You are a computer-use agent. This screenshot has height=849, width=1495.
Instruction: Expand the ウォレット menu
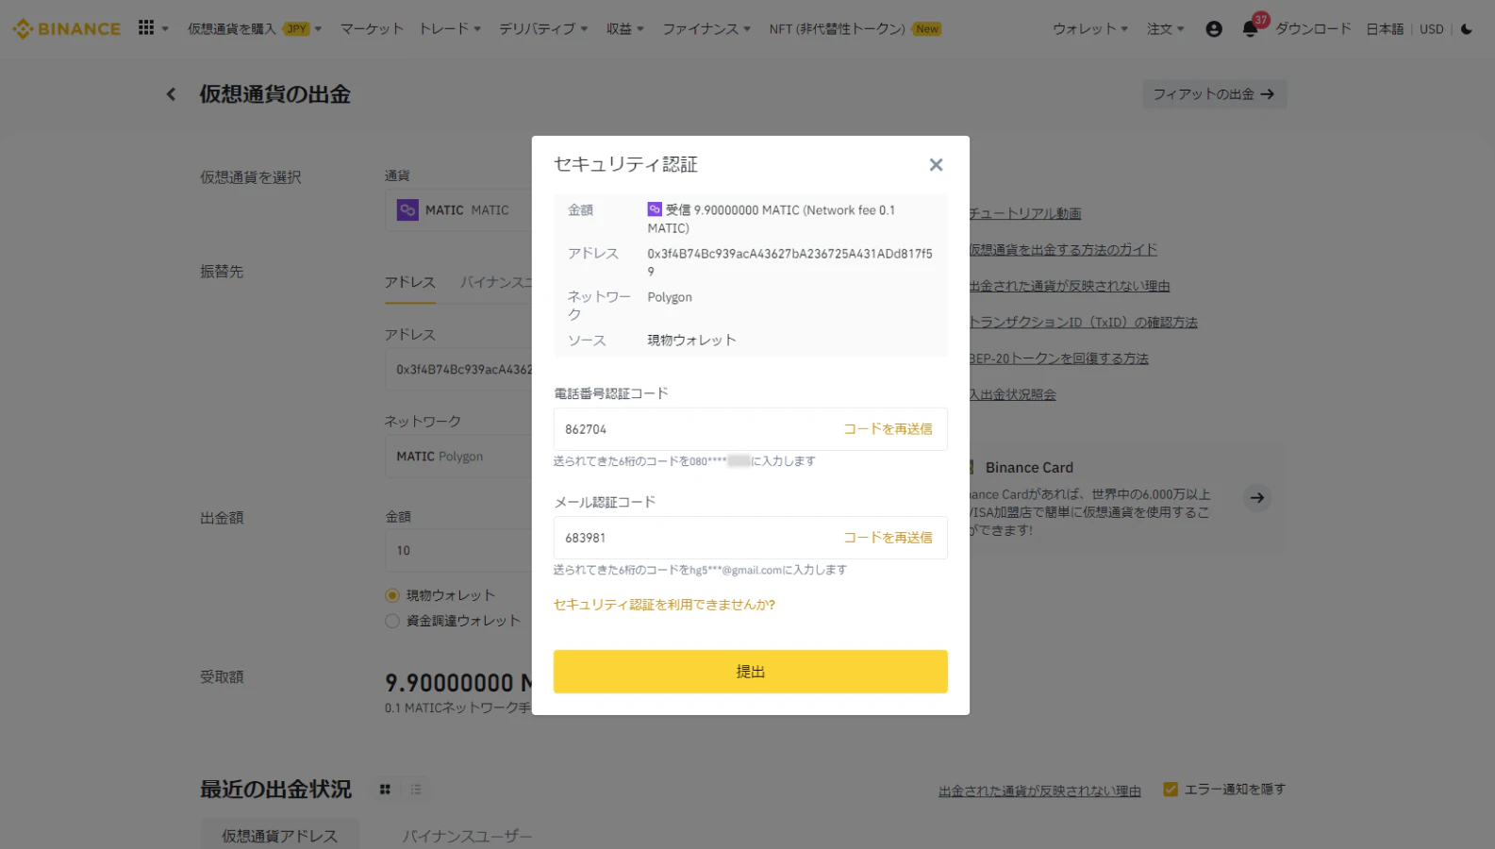pyautogui.click(x=1090, y=29)
